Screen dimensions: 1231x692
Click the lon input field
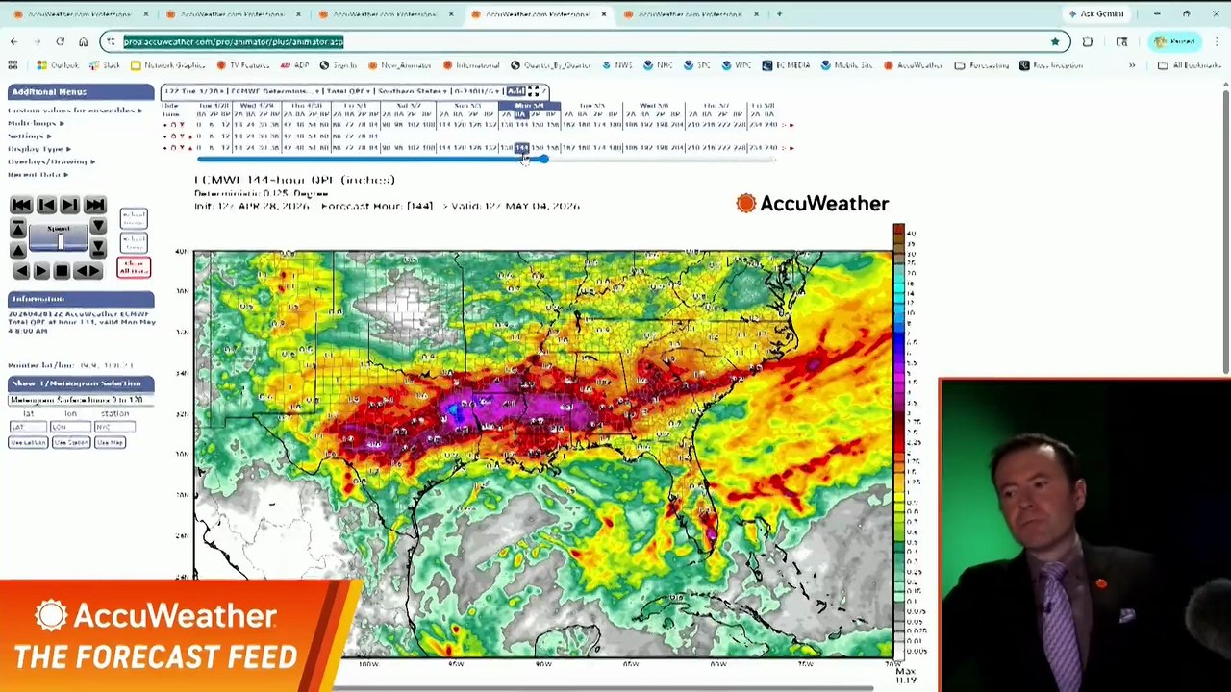click(x=71, y=427)
